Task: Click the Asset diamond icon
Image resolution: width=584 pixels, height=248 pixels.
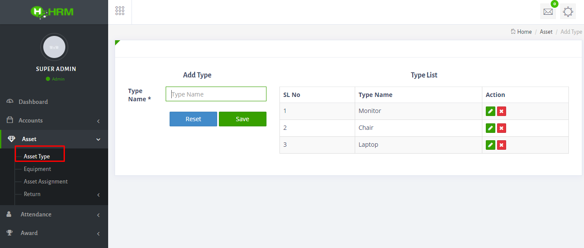Action: (x=12, y=139)
